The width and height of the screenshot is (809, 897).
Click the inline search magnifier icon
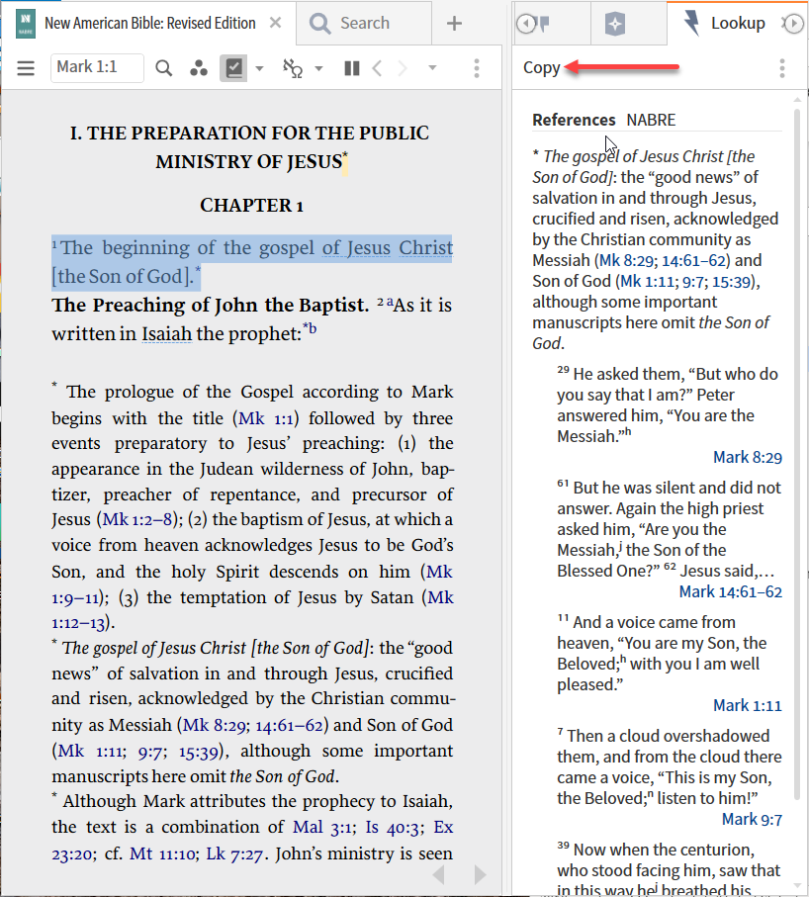pyautogui.click(x=163, y=68)
